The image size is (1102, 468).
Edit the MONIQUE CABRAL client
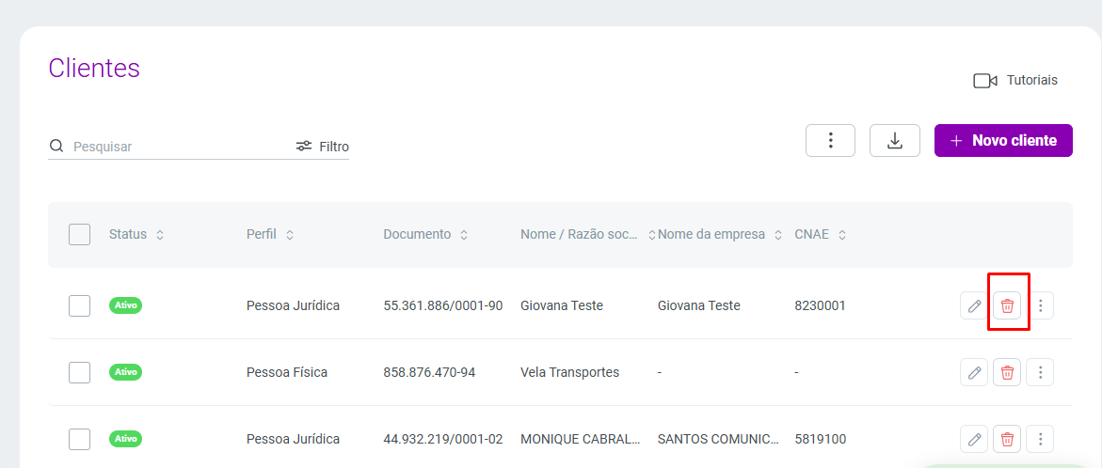[x=974, y=439]
